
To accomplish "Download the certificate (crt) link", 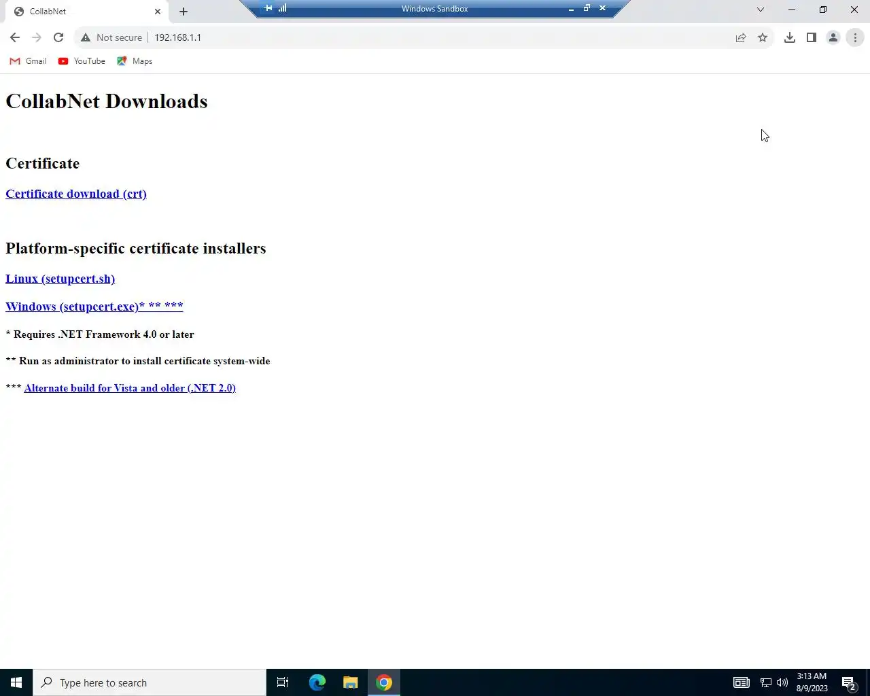I will [76, 194].
